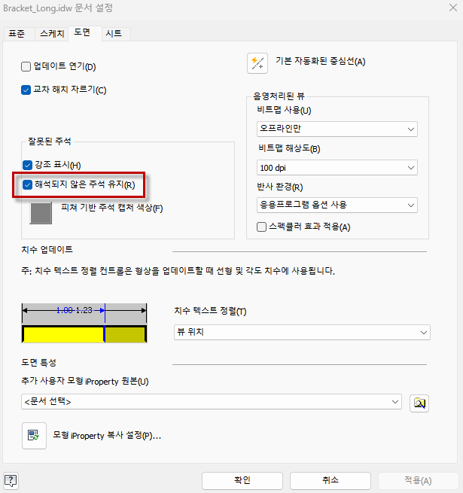This screenshot has height=493, width=463.
Task: Click the browse iProperty source file icon
Action: point(419,403)
